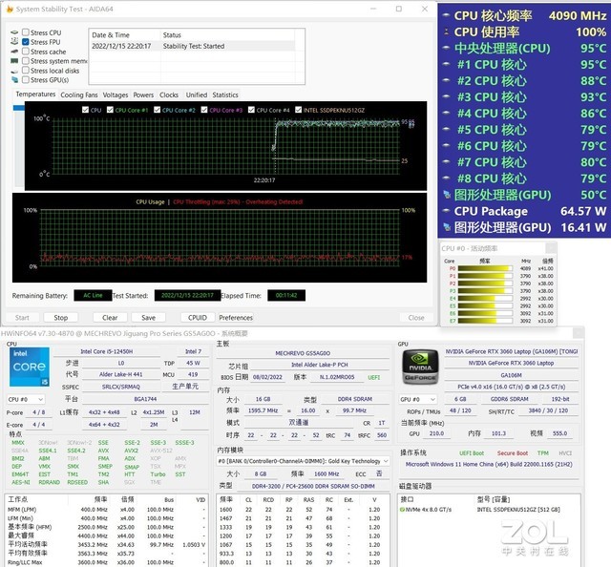The image size is (611, 567).
Task: Click the Stop button
Action: click(61, 318)
